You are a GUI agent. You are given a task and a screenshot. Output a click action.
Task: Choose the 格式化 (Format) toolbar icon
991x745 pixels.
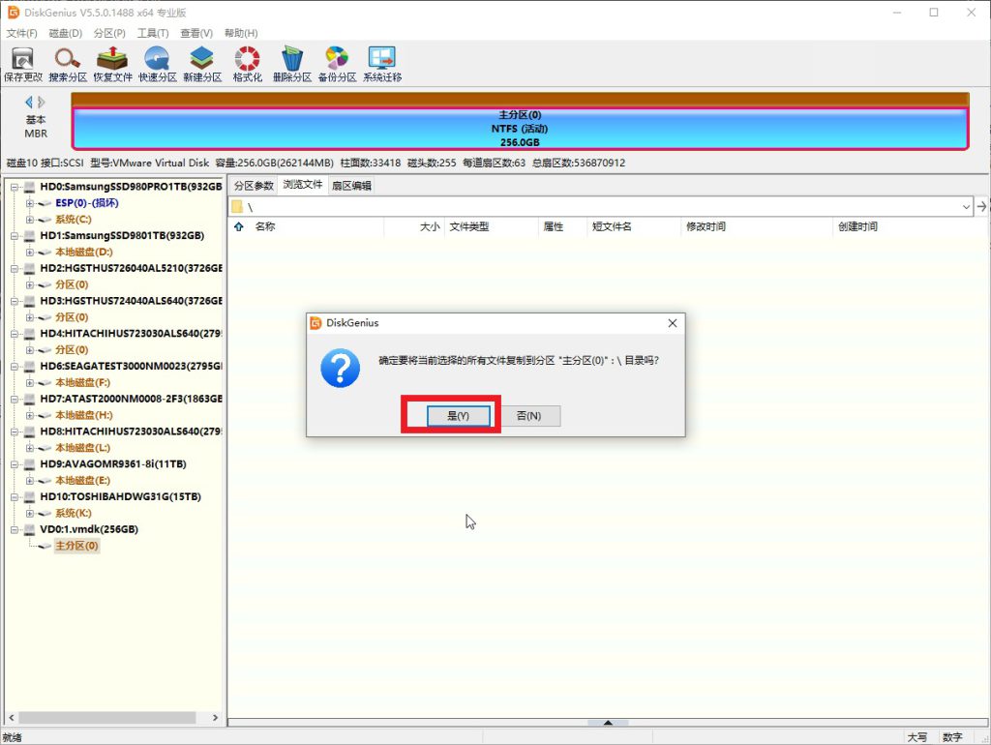click(248, 63)
